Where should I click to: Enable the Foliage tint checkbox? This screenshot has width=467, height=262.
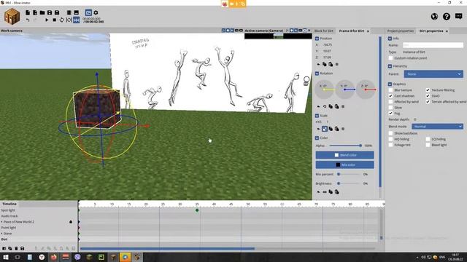tap(390, 145)
